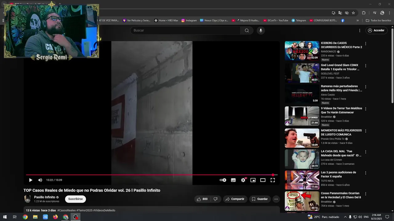Open the Facebook bookmark icon
The image size is (394, 221).
click(x=343, y=21)
